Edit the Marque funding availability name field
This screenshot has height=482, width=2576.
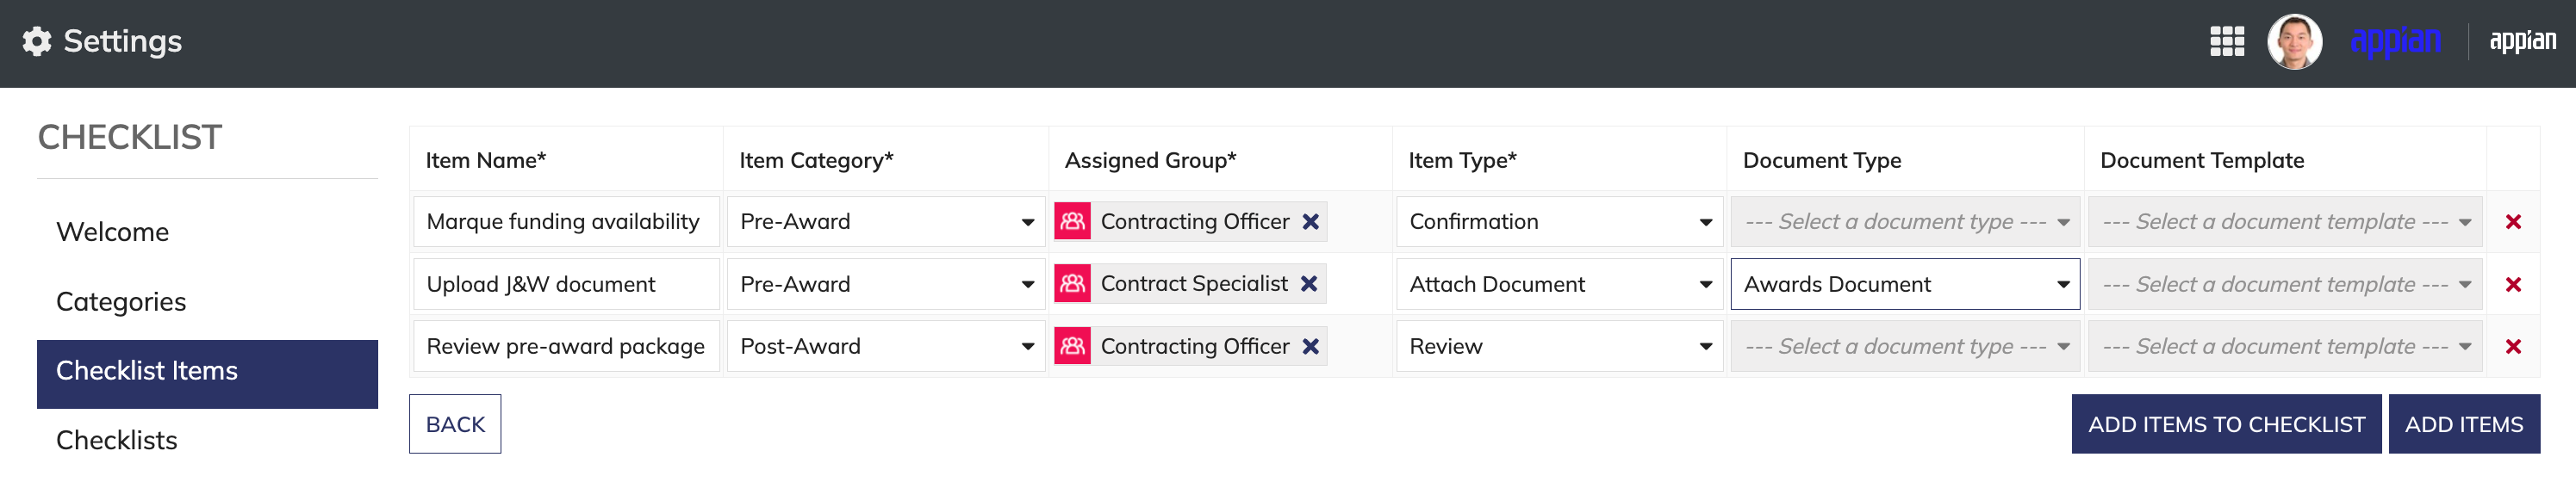point(566,222)
